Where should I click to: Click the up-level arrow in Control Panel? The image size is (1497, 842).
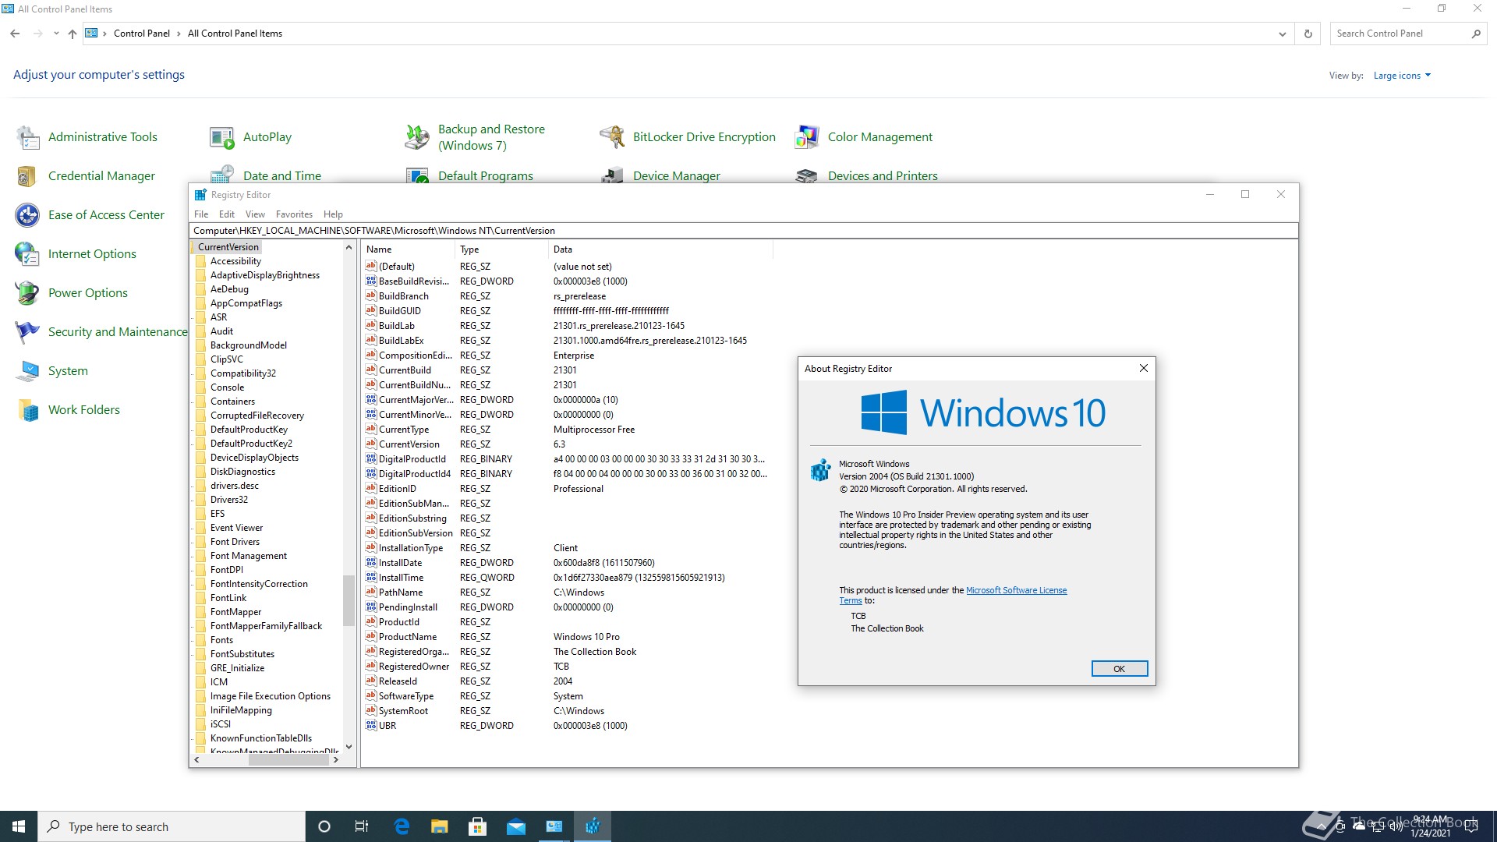[73, 34]
